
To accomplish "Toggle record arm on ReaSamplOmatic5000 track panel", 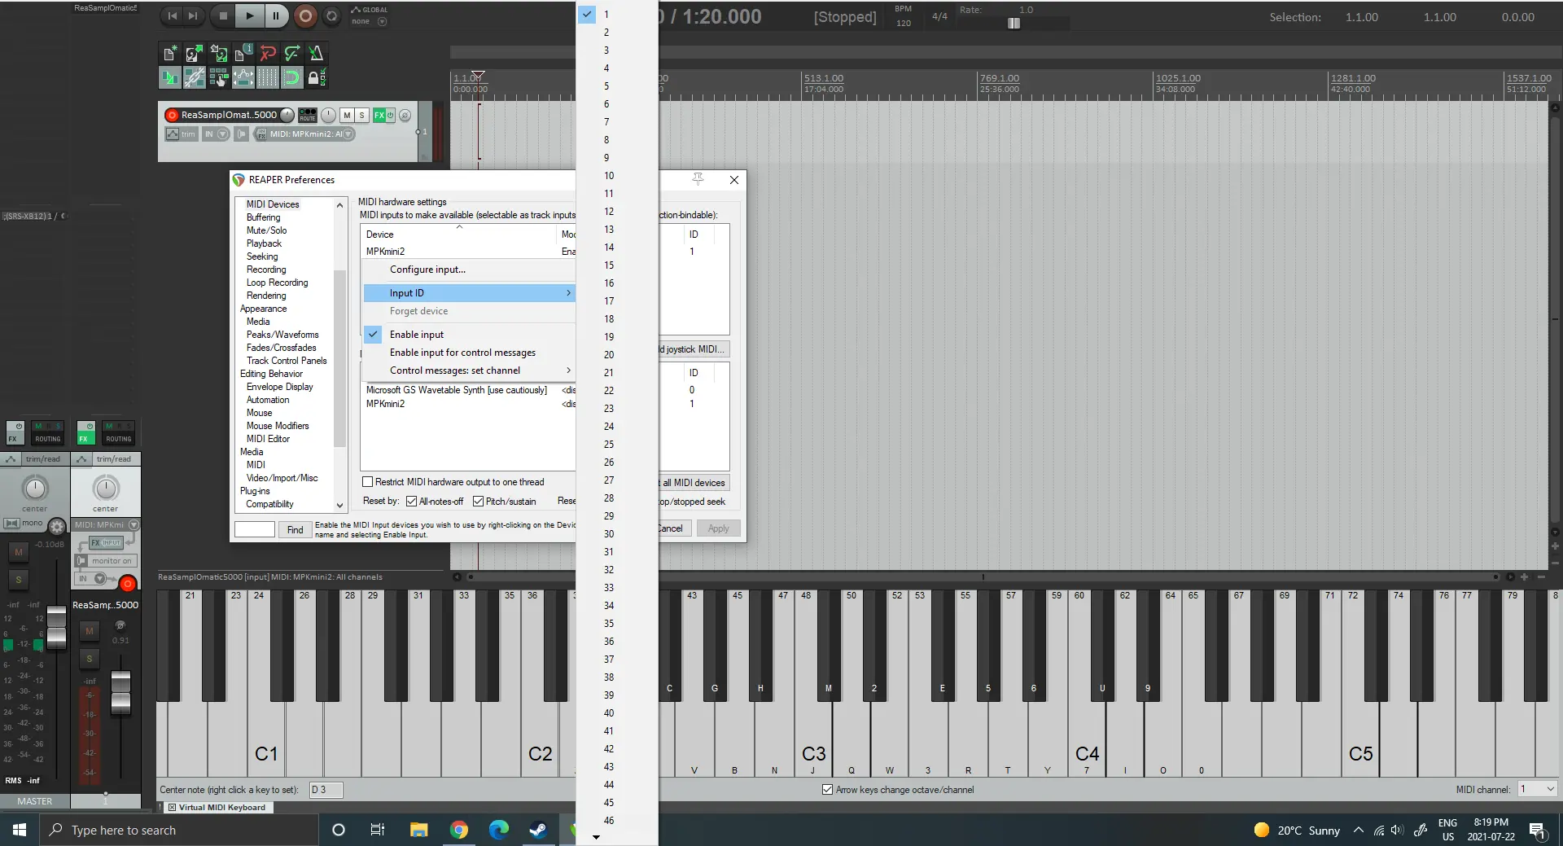I will [172, 115].
